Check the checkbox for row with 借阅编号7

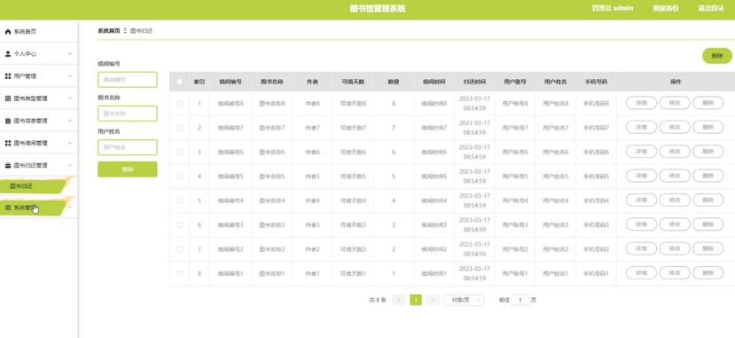[179, 128]
